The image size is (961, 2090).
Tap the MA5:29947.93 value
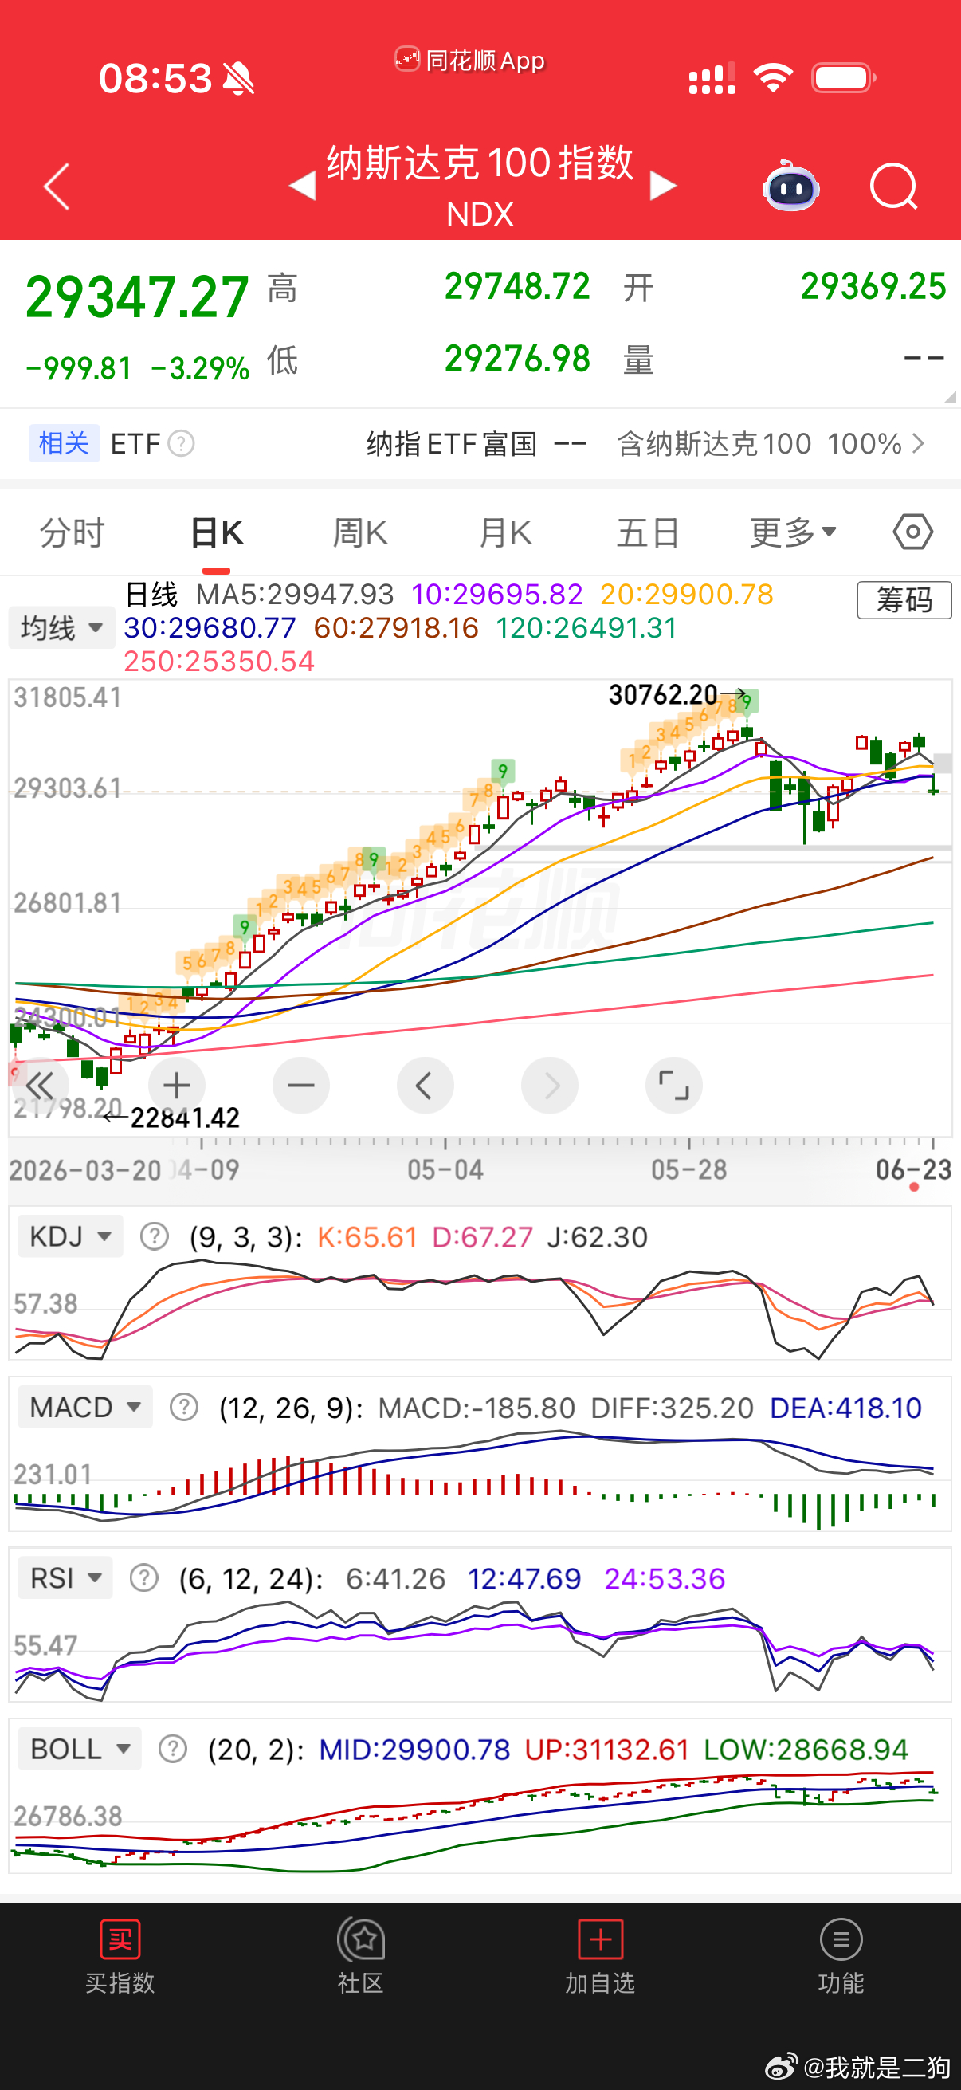click(x=295, y=594)
